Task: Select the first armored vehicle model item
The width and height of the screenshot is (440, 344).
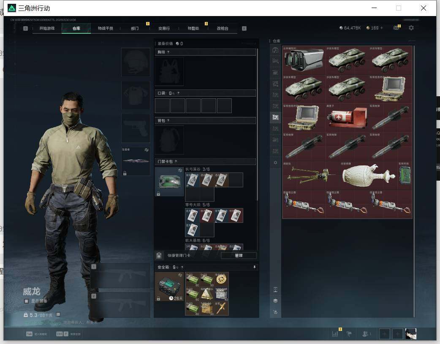Action: [347, 60]
